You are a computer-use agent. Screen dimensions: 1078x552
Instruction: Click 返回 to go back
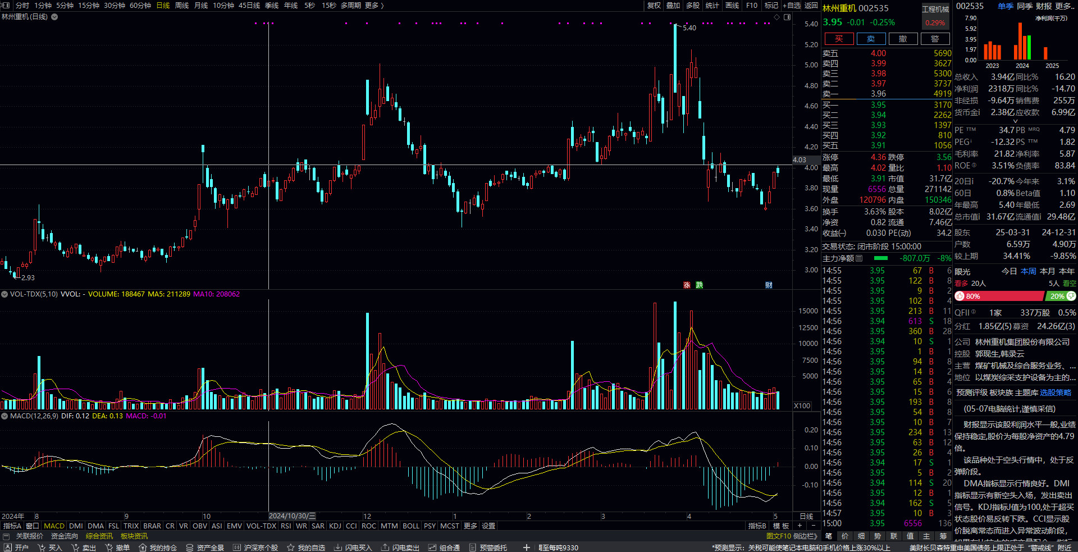[811, 5]
